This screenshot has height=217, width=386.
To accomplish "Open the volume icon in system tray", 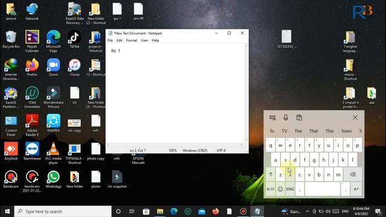I will point(328,212).
